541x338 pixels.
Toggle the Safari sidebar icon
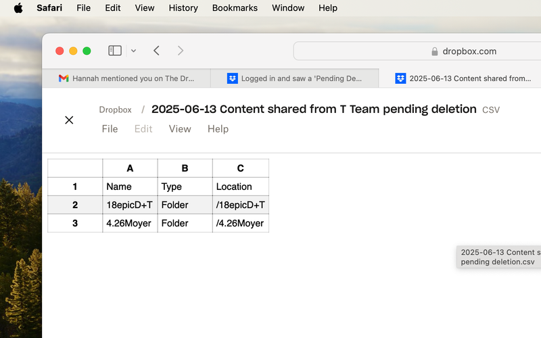pyautogui.click(x=115, y=51)
